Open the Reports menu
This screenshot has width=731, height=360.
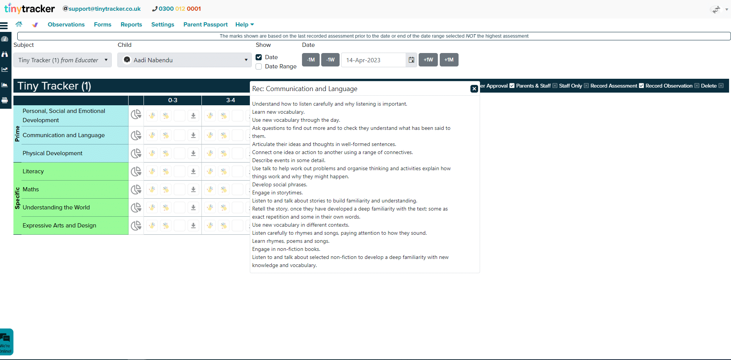click(131, 25)
